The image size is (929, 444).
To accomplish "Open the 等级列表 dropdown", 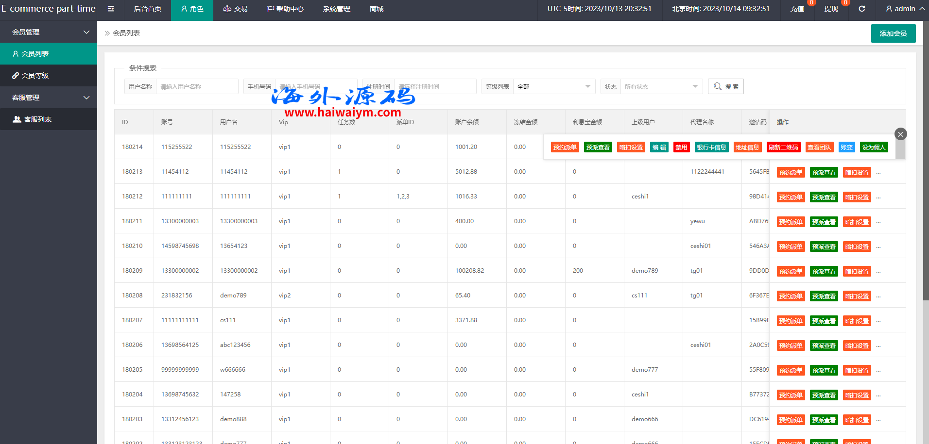I will click(x=553, y=86).
